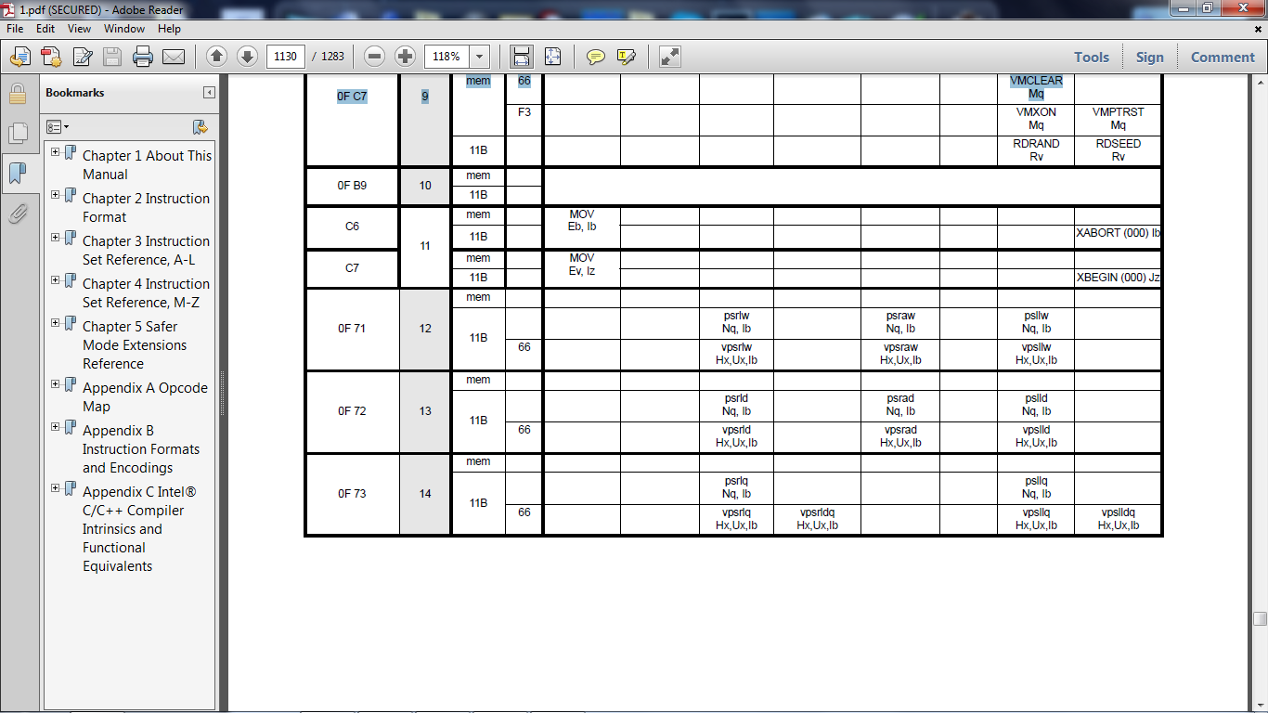
Task: Jump to Chapter 2 Instruction Format
Action: [146, 208]
